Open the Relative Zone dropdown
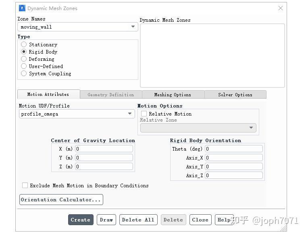The height and width of the screenshot is (234, 306). (198, 128)
